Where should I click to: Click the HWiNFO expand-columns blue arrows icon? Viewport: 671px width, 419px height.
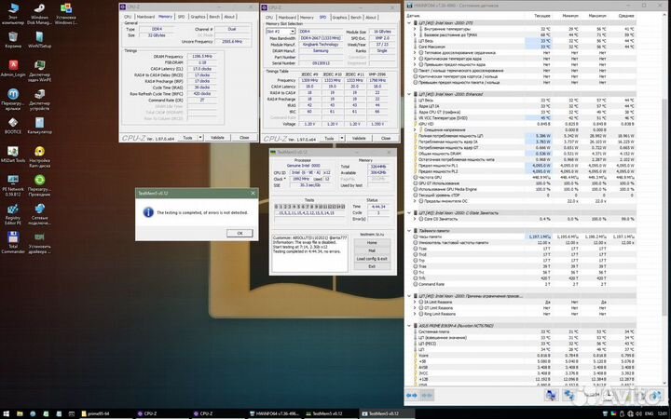412,396
